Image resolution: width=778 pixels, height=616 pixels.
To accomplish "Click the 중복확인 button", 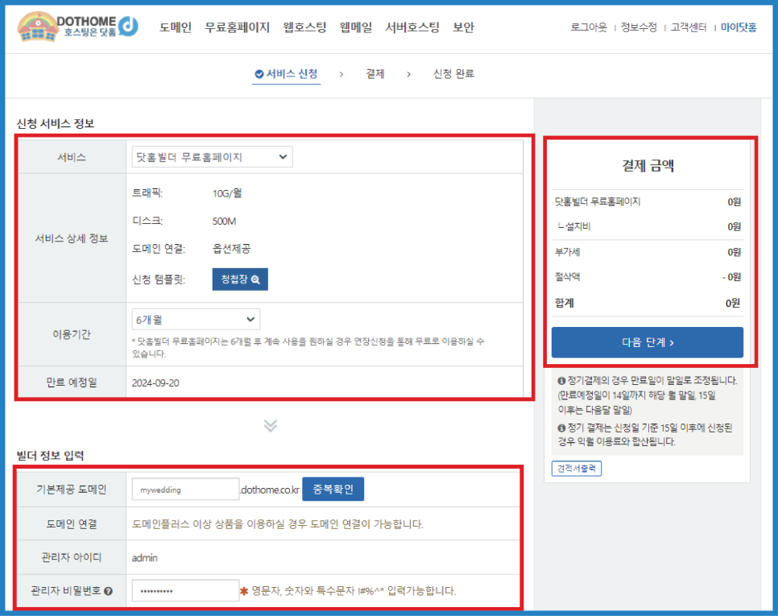I will [333, 489].
